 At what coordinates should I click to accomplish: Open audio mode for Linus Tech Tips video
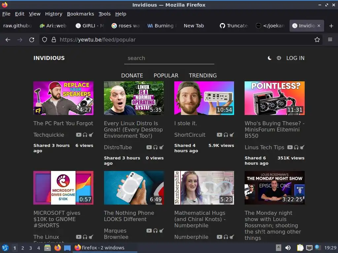(296, 147)
